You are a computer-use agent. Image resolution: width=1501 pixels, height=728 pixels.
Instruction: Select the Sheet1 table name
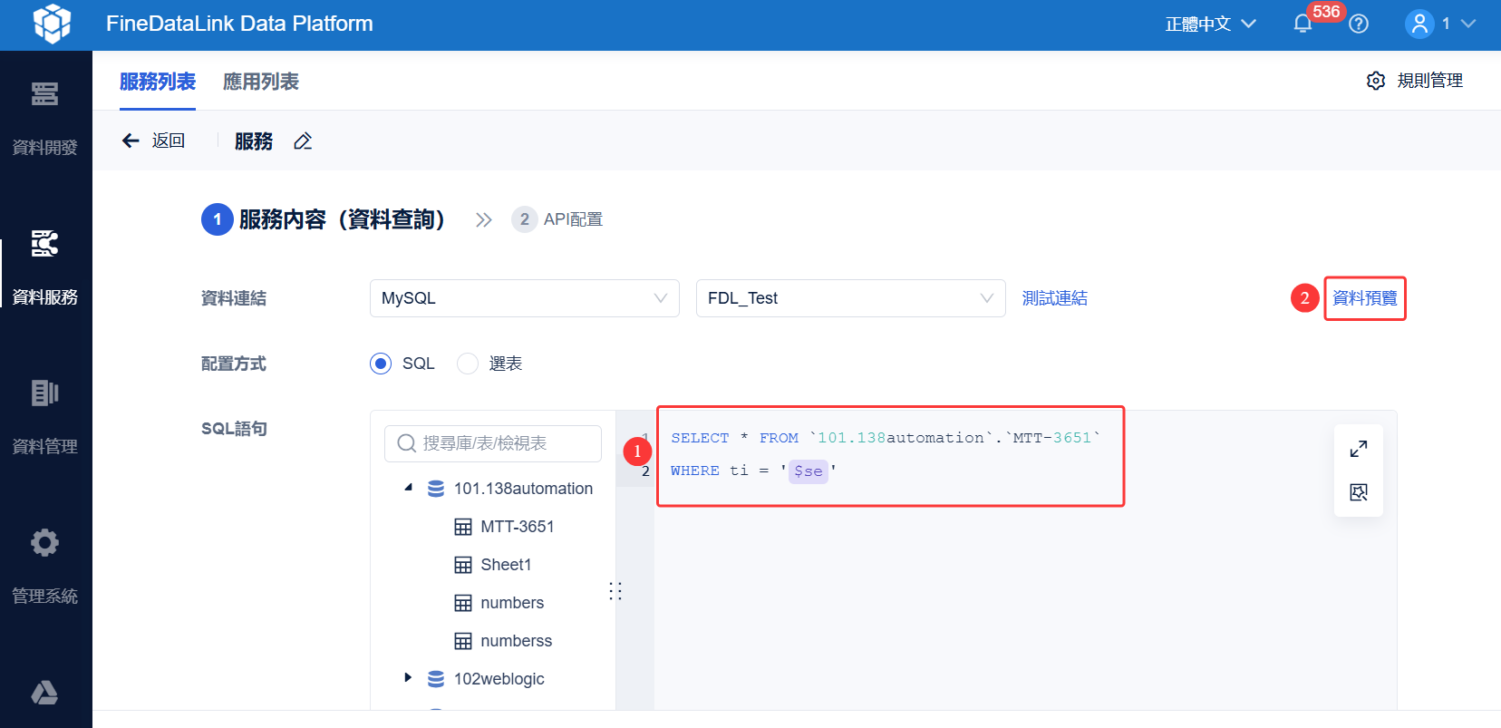(506, 565)
